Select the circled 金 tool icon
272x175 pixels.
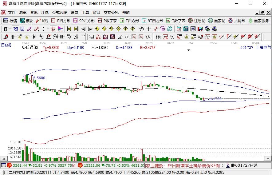pyautogui.click(x=187, y=37)
